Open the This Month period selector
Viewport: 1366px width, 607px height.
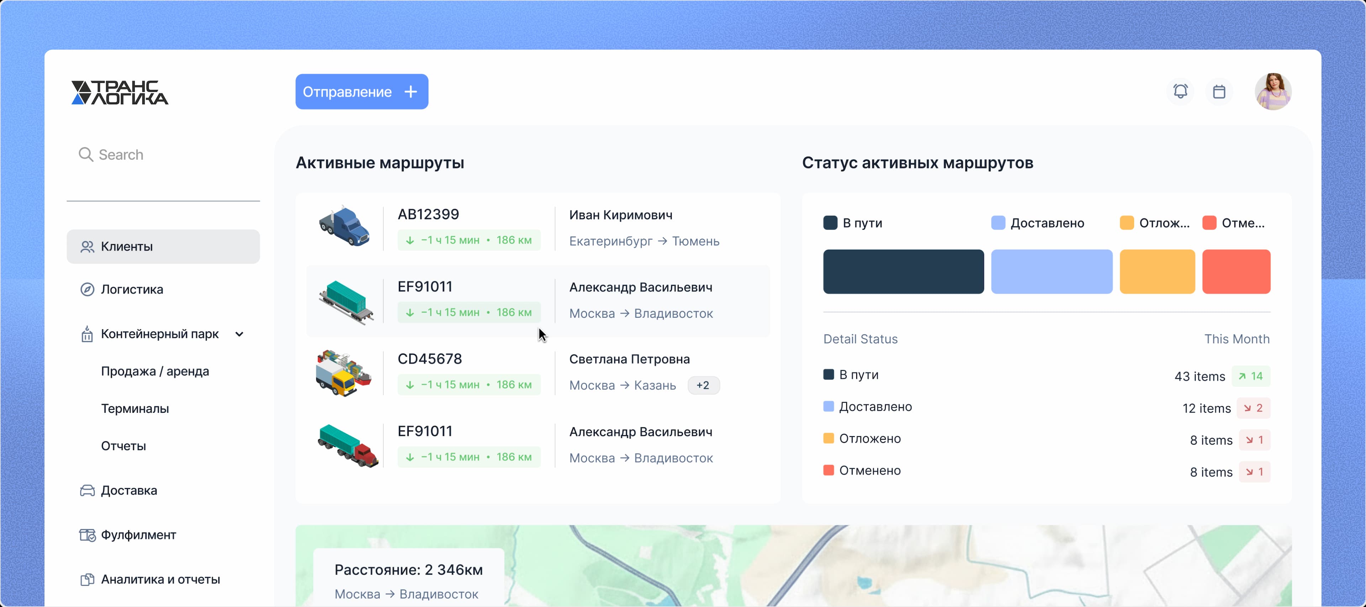[x=1237, y=339]
